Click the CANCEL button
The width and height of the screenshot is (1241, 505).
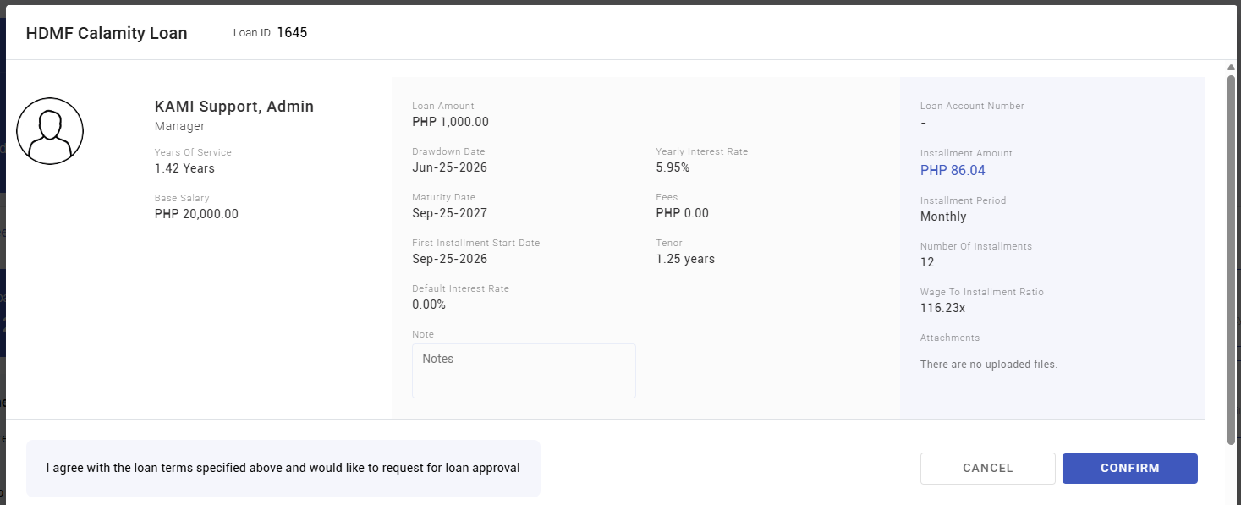987,469
